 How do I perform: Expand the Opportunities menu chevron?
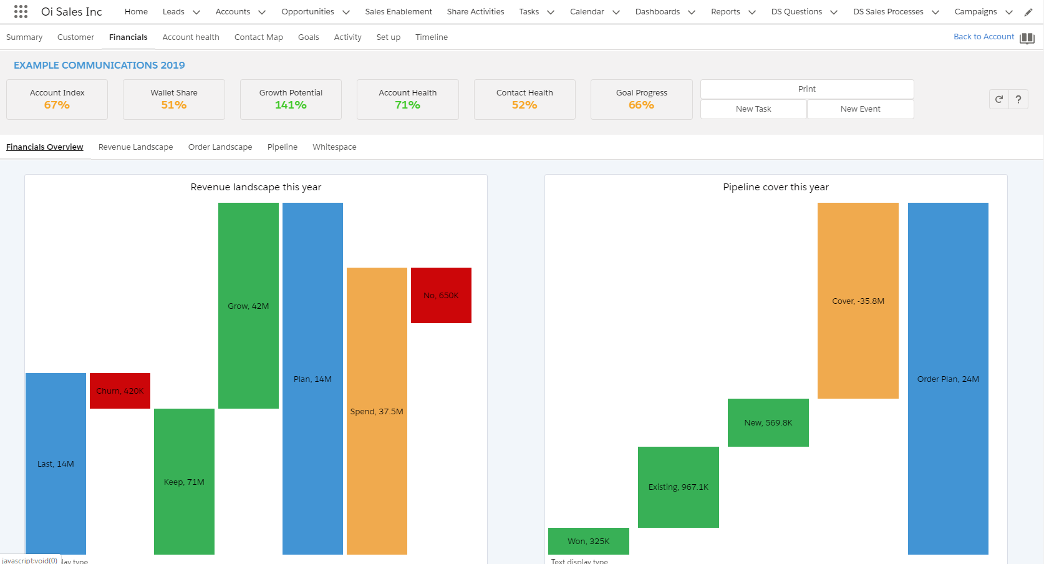click(x=346, y=12)
